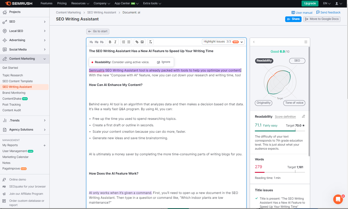Click the insert link icon

click(x=137, y=42)
